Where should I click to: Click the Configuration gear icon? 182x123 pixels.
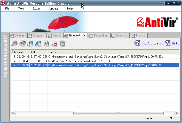coord(137,43)
